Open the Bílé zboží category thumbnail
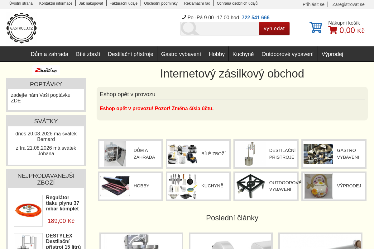 [183, 154]
